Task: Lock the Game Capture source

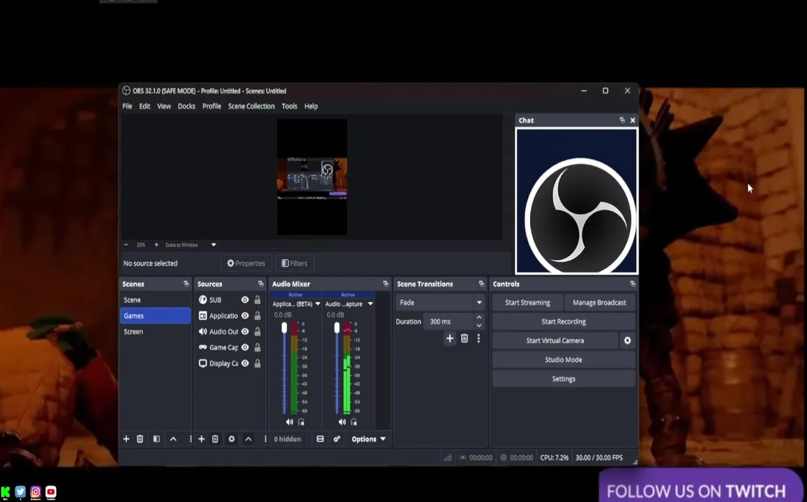Action: click(257, 348)
